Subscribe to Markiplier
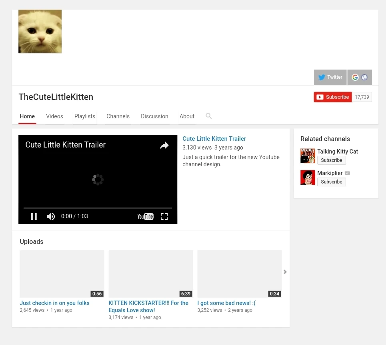 click(331, 182)
